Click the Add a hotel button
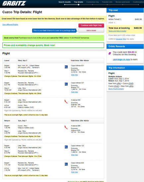Viewport: 144px width, 182px height. pos(91,30)
